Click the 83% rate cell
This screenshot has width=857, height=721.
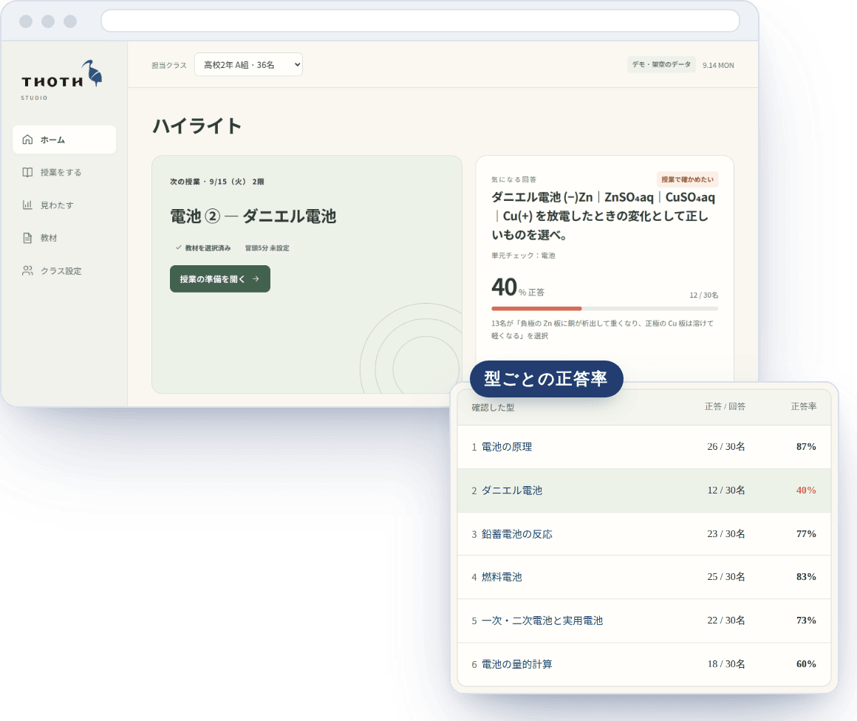click(806, 577)
